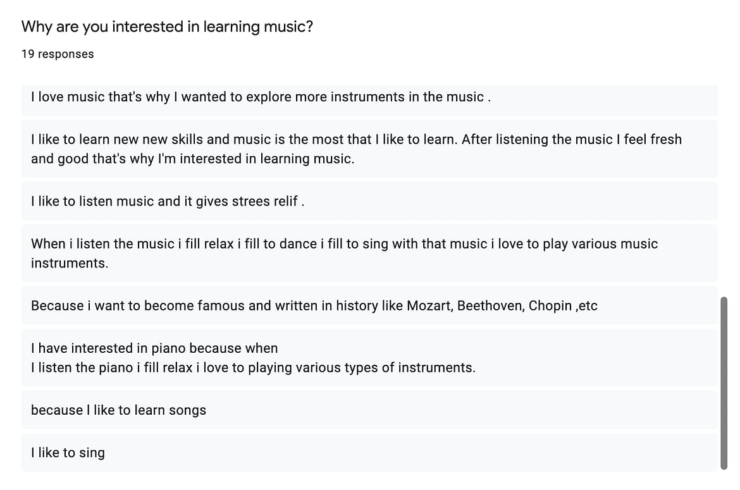The width and height of the screenshot is (740, 490).
Task: Click the lone word "instruments." on second line
Action: (x=70, y=263)
